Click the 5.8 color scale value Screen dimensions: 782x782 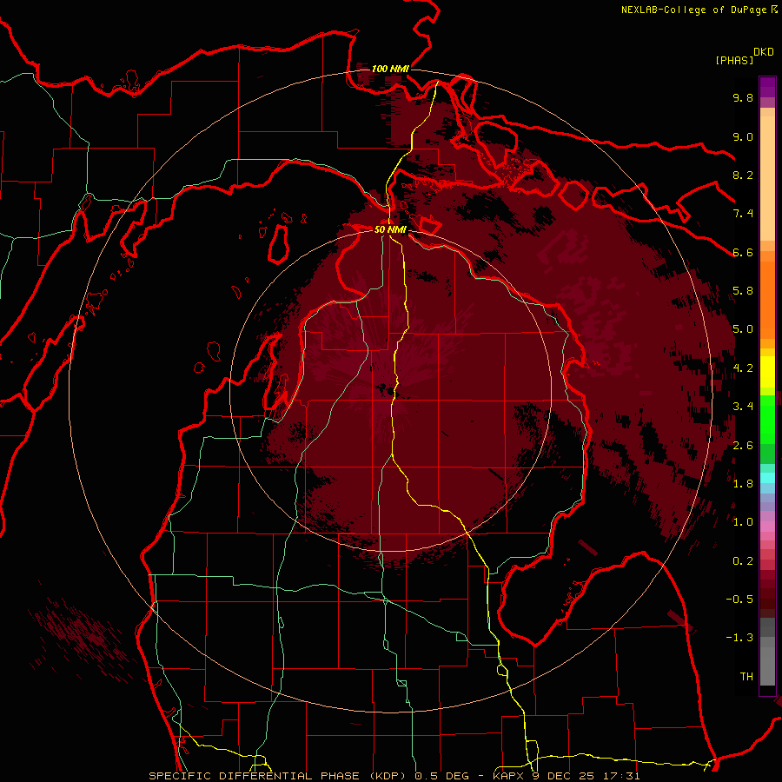click(743, 291)
